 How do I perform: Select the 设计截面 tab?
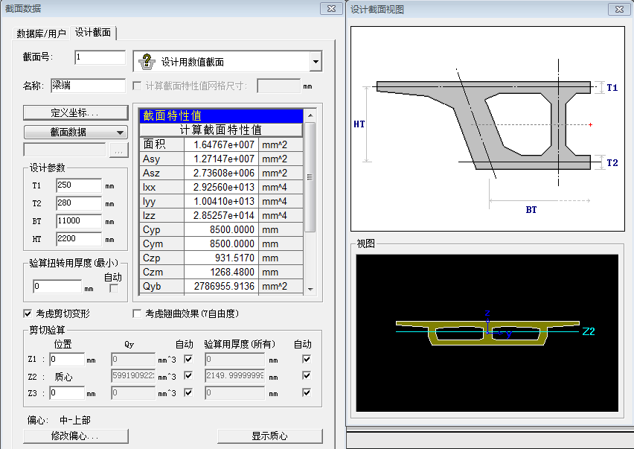coord(93,33)
